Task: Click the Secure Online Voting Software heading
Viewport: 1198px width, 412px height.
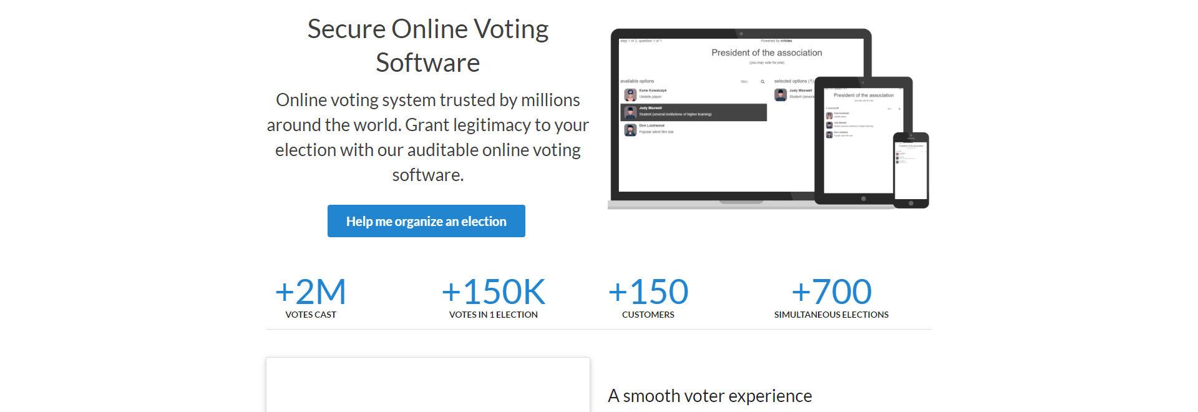Action: point(428,46)
